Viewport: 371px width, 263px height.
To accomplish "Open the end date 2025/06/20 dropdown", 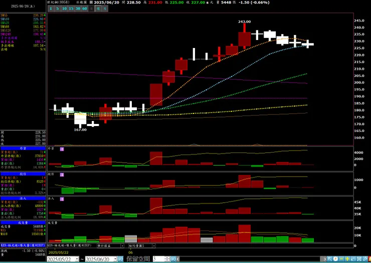I will pos(115,259).
